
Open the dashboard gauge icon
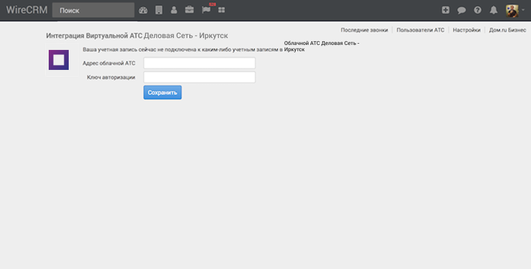143,10
